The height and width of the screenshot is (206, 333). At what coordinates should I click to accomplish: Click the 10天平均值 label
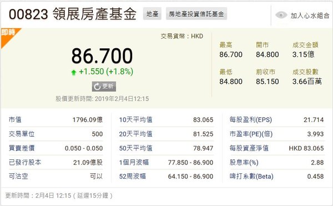135,120
